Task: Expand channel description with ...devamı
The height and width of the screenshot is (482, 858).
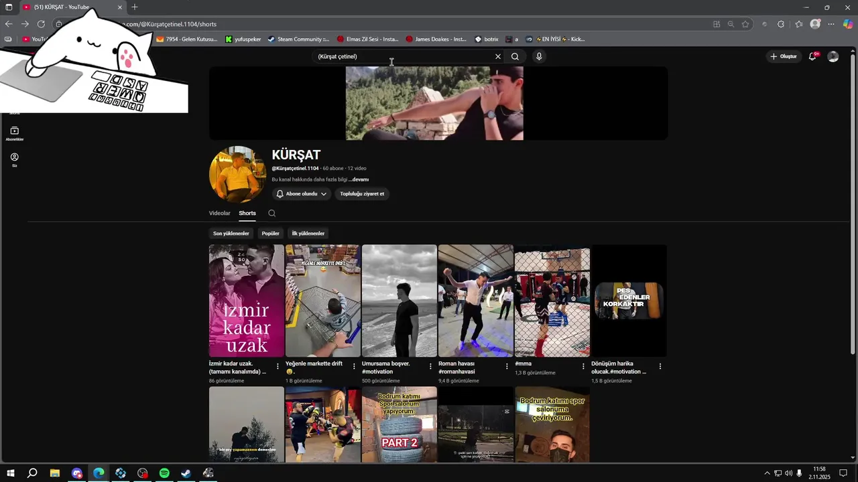Action: pyautogui.click(x=359, y=179)
